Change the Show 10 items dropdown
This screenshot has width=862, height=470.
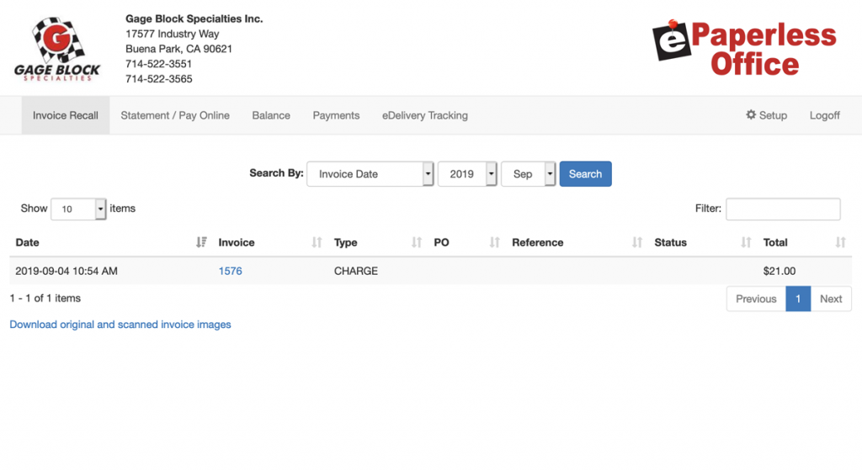[78, 209]
